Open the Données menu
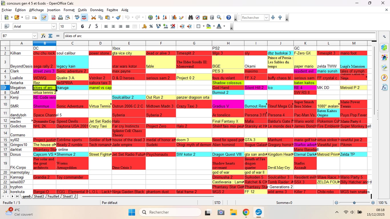 tap(97, 10)
